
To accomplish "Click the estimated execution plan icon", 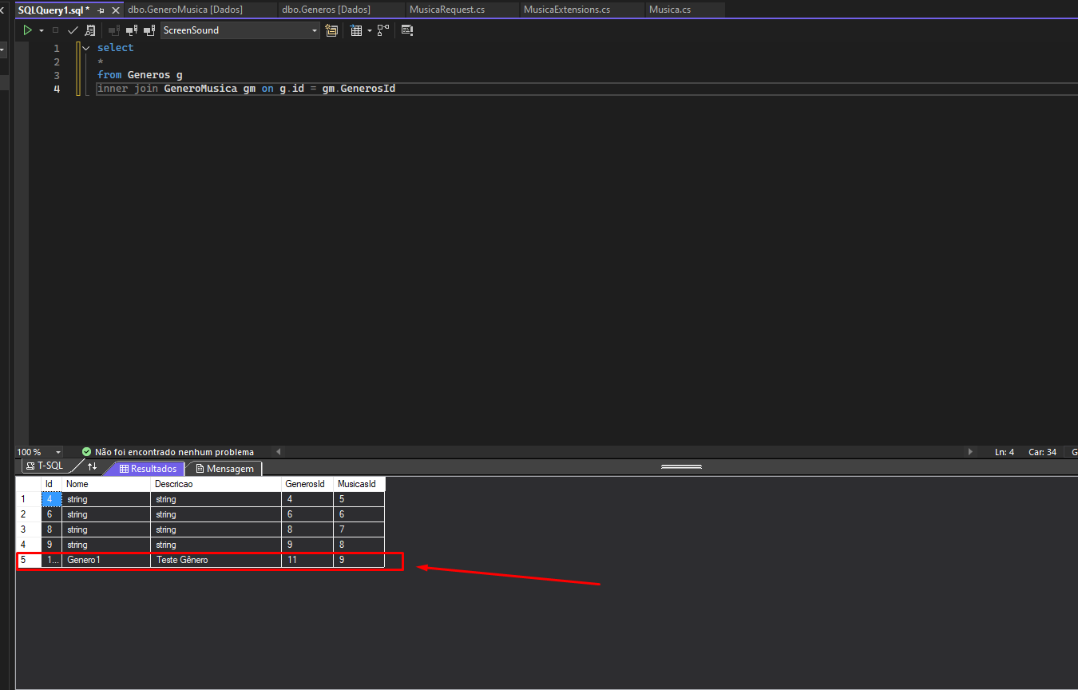I will point(89,30).
